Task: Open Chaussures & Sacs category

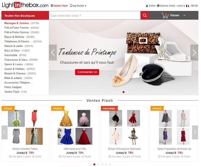Action: coord(16,60)
